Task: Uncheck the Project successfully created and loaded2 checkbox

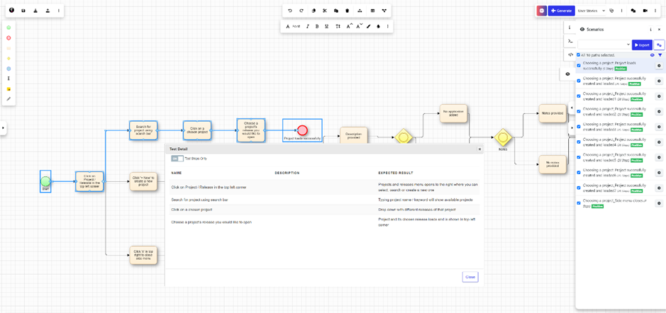Action: click(x=579, y=111)
